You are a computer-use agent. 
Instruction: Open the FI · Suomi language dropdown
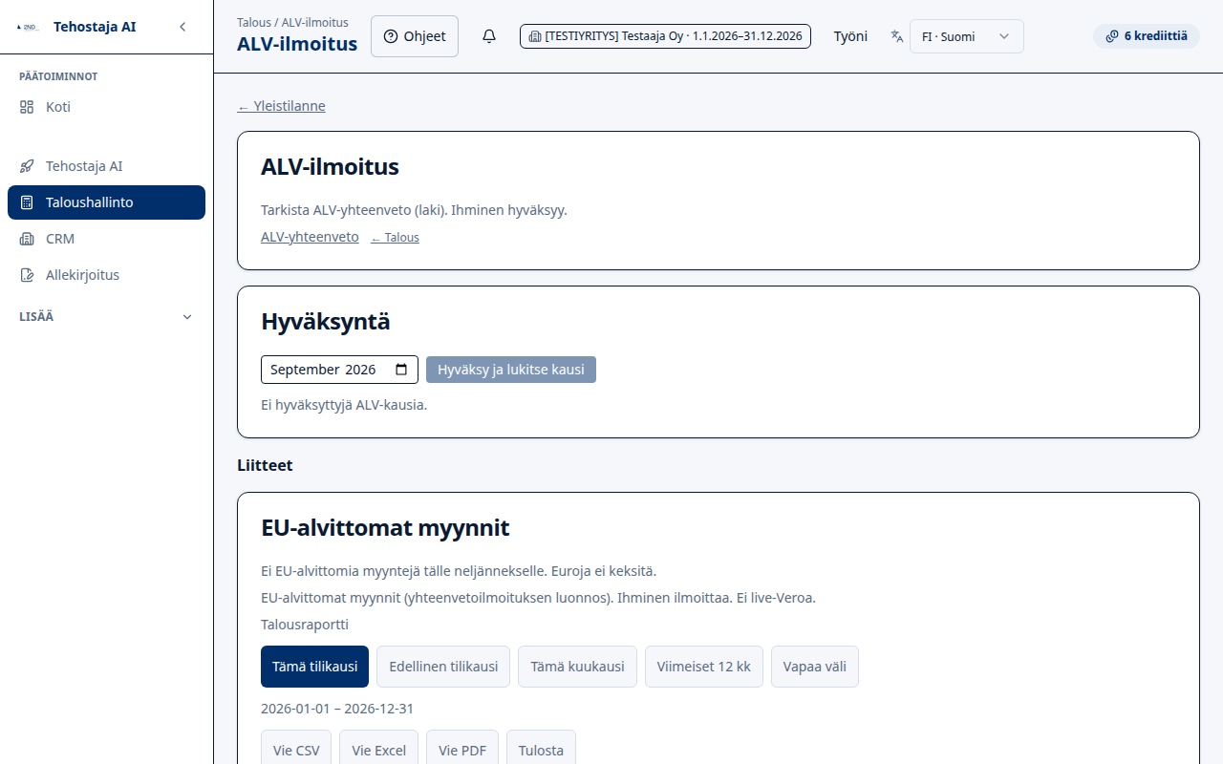click(966, 36)
